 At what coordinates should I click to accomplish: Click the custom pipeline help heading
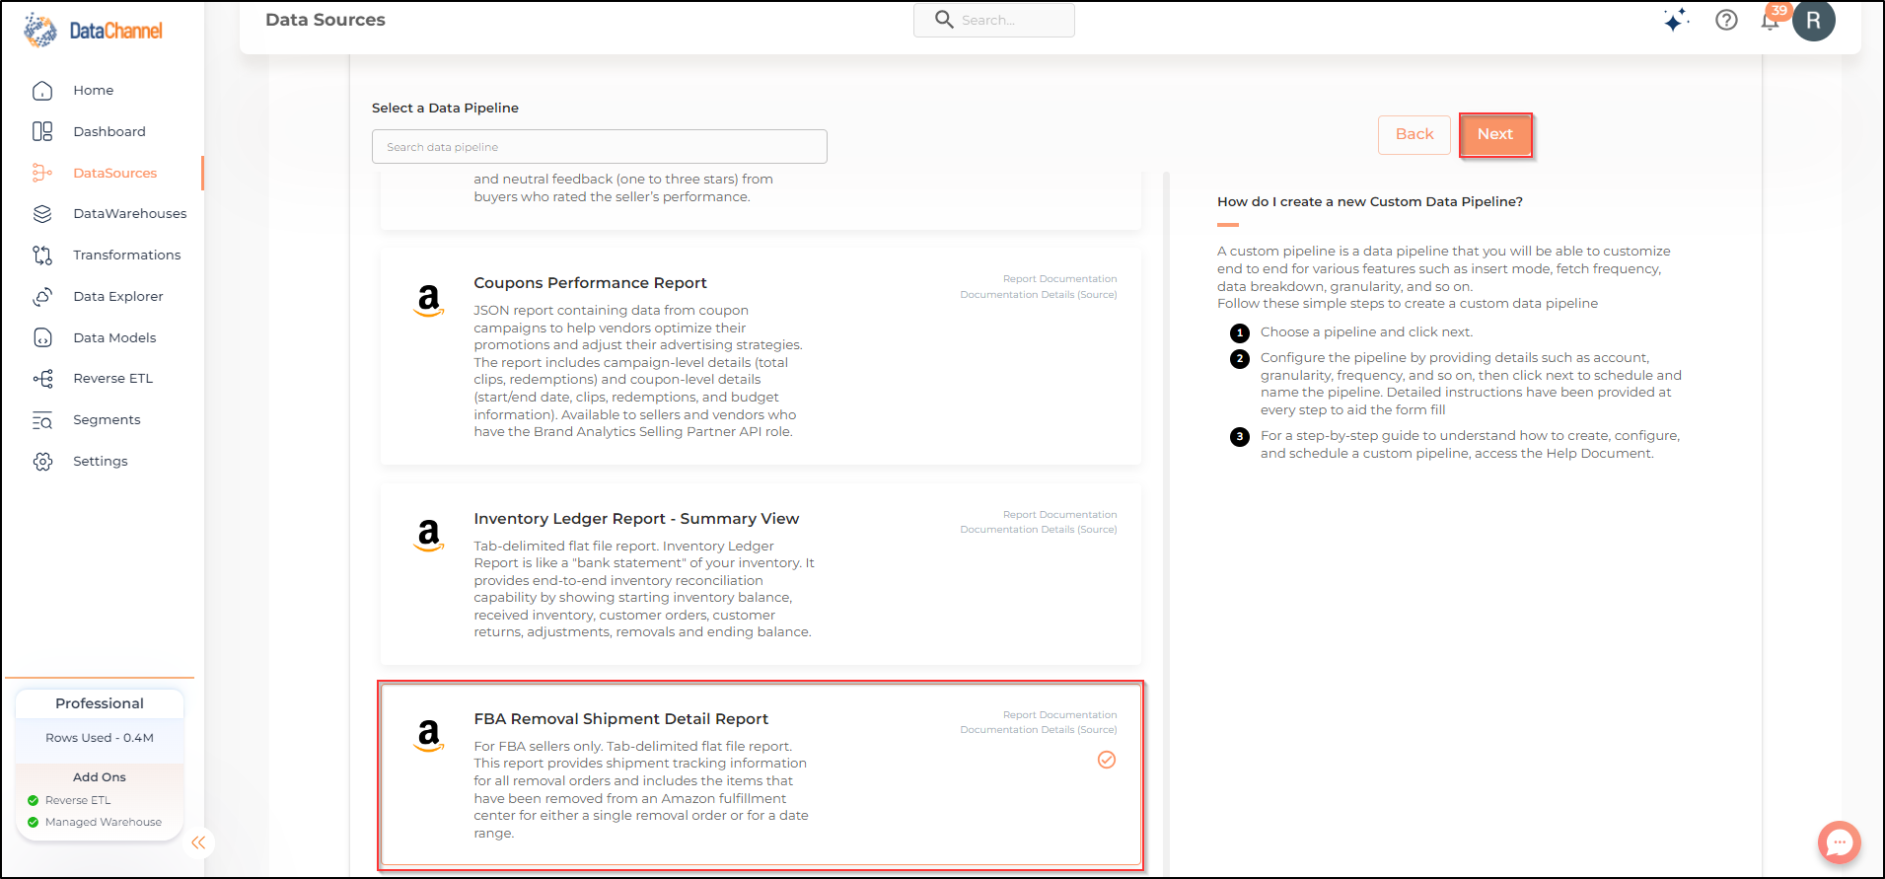1370,201
